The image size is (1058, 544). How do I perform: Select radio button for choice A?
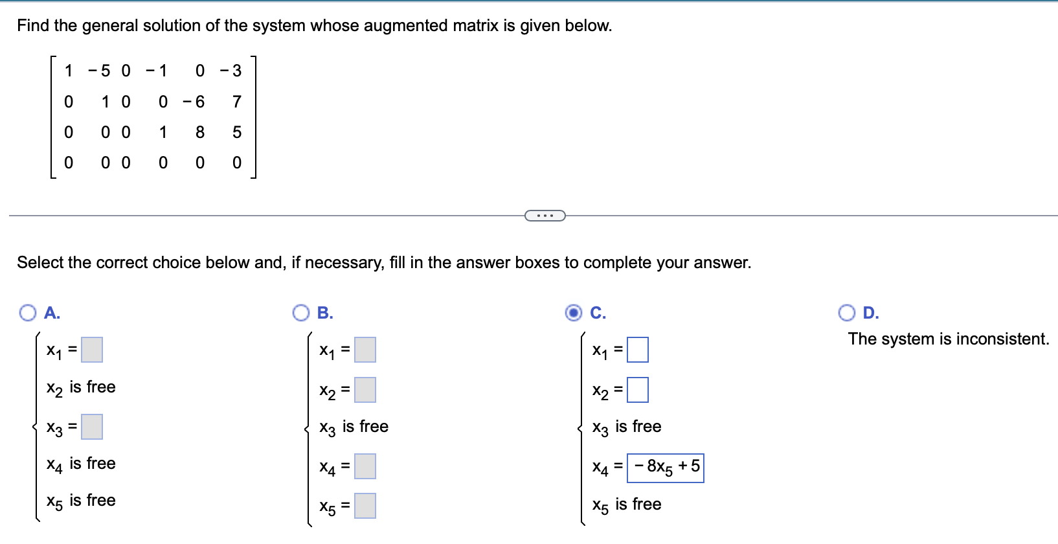(x=27, y=313)
